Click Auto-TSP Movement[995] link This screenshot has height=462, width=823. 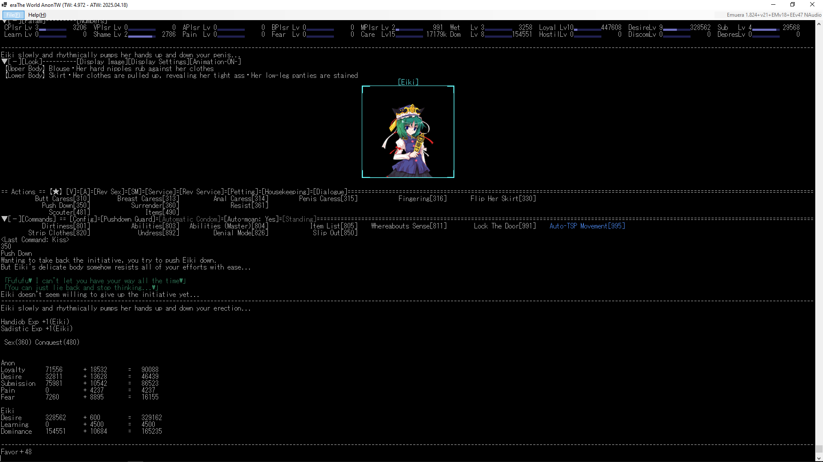[x=587, y=226]
